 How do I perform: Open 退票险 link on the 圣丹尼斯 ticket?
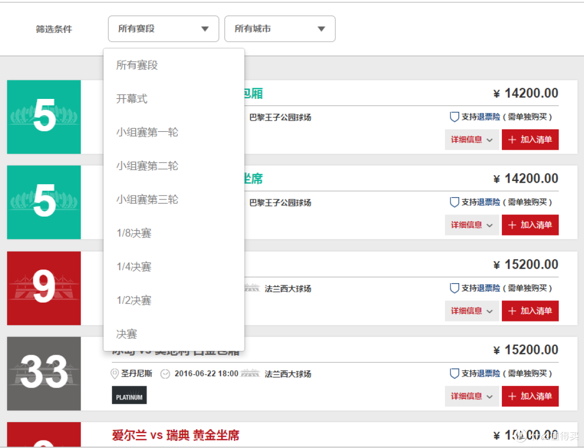point(490,373)
